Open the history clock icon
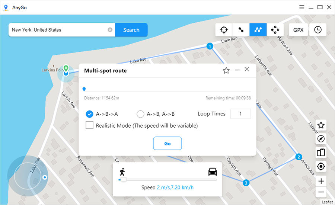 point(318,30)
